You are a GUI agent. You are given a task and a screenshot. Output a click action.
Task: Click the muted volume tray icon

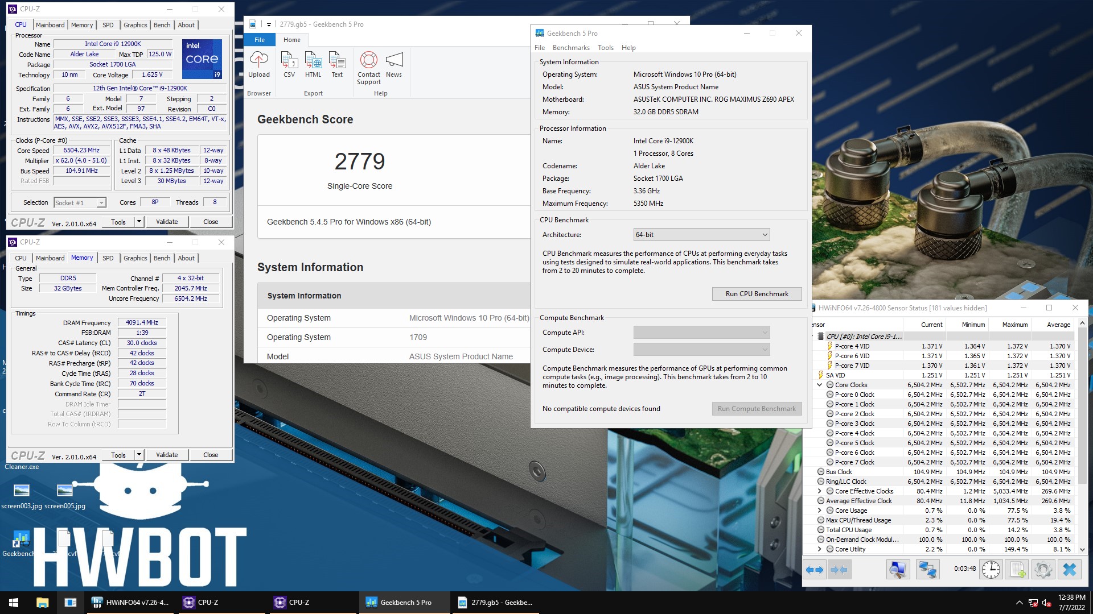pos(1046,603)
